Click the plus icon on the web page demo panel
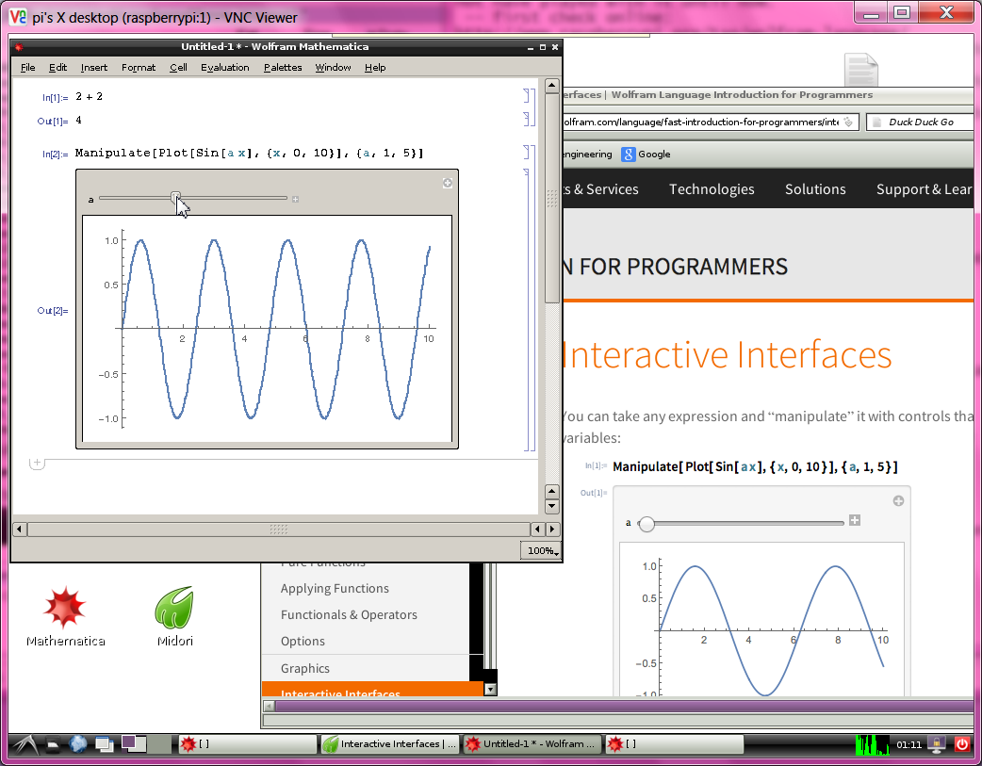 pyautogui.click(x=898, y=501)
